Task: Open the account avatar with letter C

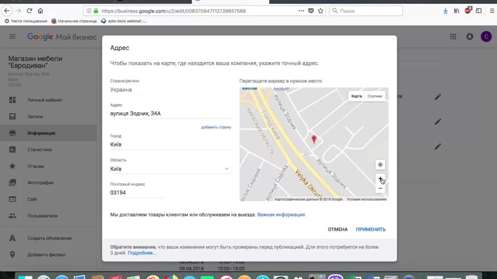Action: [486, 36]
